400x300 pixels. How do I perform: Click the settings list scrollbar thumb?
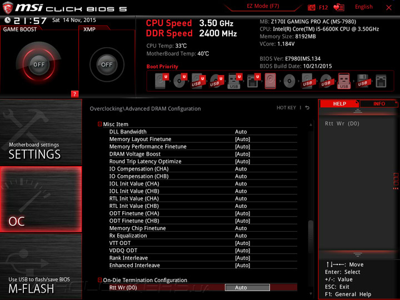coord(311,236)
